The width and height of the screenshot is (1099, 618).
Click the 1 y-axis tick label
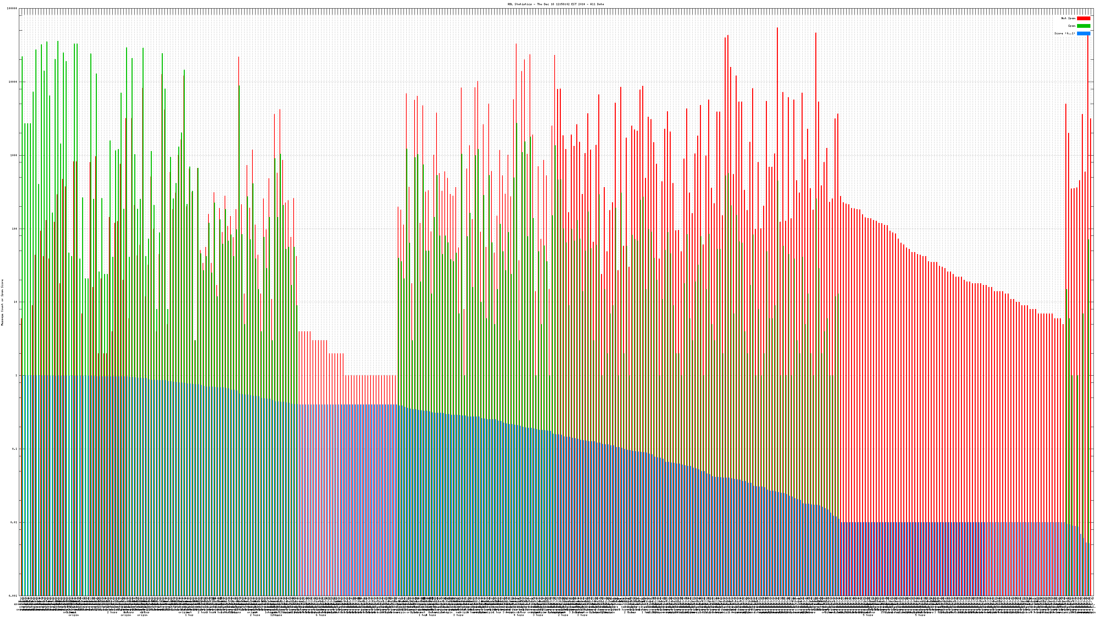click(16, 376)
